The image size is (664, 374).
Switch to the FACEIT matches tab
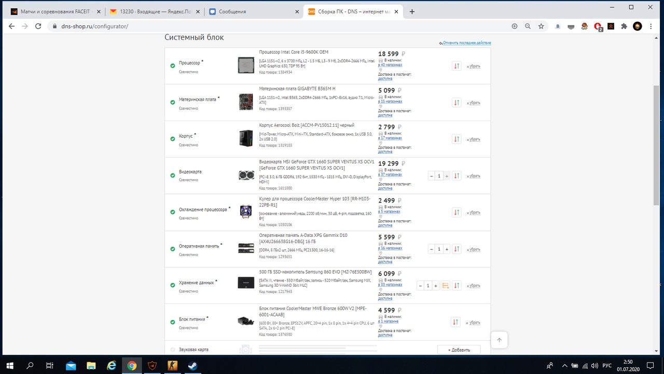coord(56,11)
